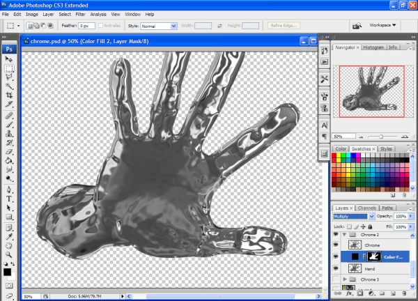Select the Rectangle shape tool
The image size is (418, 301).
9,217
